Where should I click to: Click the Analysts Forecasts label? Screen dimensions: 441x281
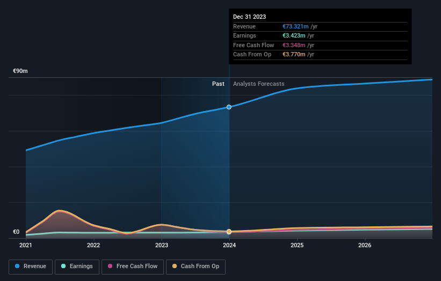pyautogui.click(x=259, y=84)
